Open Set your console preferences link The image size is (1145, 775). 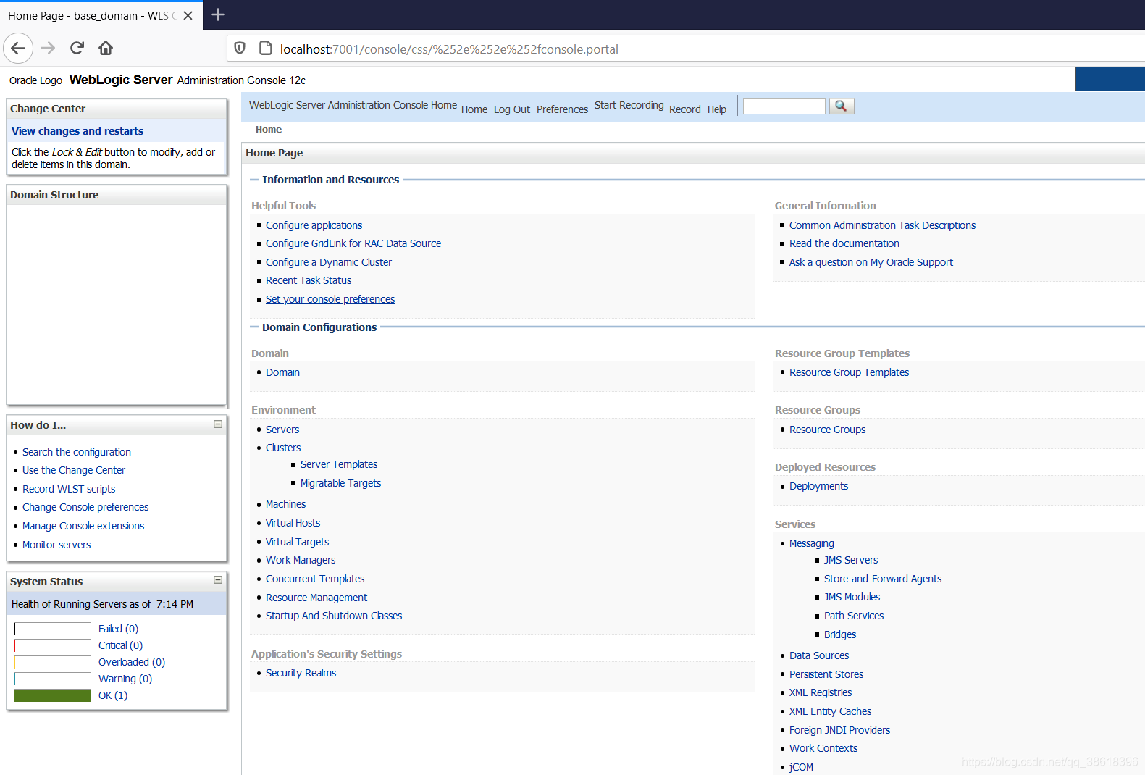330,299
